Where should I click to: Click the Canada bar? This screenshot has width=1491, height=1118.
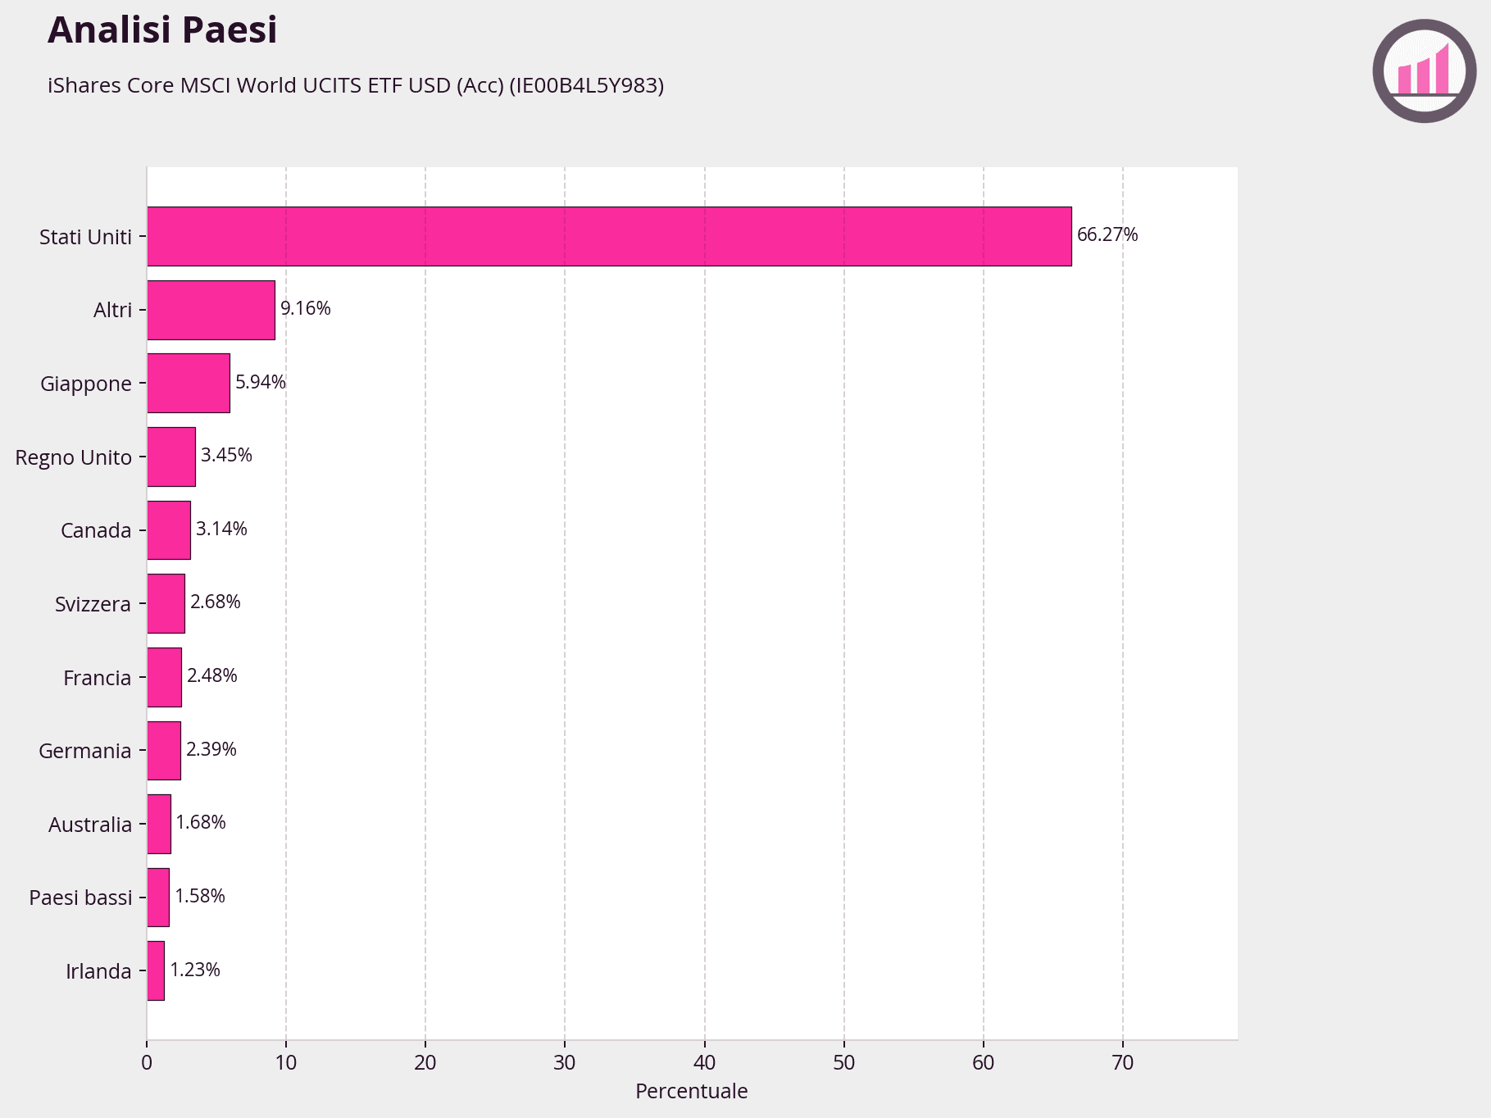coord(168,530)
